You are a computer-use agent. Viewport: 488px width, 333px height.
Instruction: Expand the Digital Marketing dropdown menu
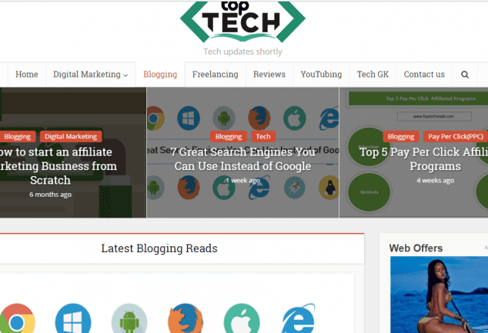coord(91,75)
